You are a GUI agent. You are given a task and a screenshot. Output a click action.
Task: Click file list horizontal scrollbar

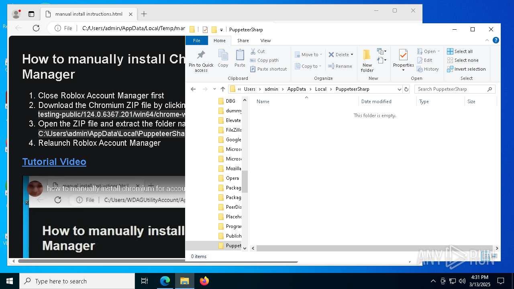pyautogui.click(x=375, y=248)
